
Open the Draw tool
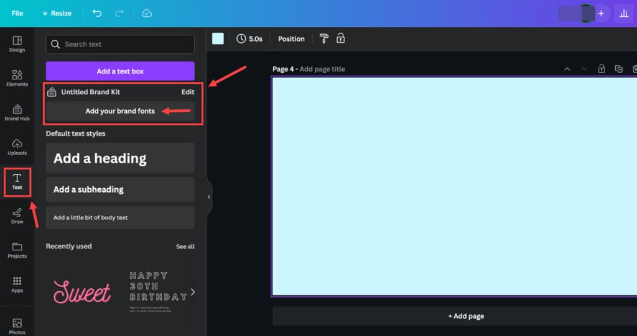17,216
